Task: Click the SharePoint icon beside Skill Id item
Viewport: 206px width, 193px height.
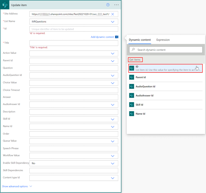Action: 131,105
